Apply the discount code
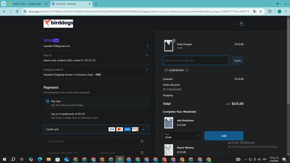290x163 pixels. [237, 60]
